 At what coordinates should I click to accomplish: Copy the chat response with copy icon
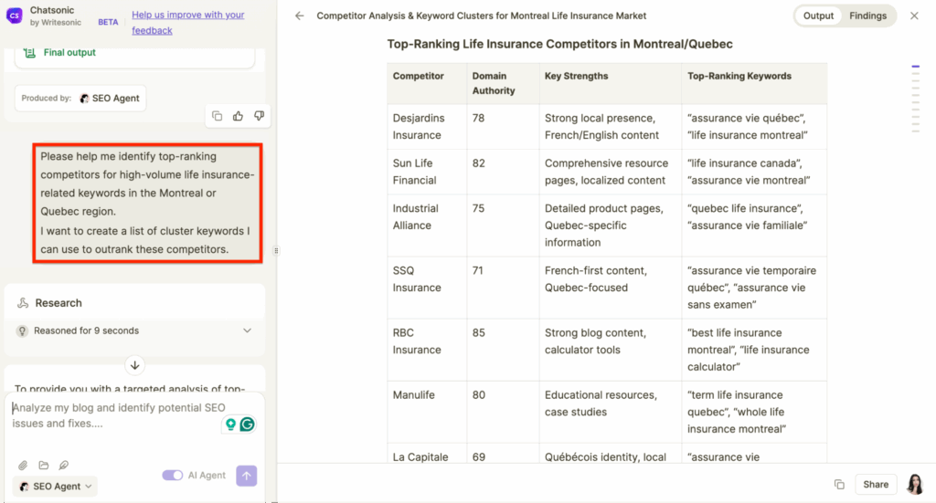pos(218,116)
